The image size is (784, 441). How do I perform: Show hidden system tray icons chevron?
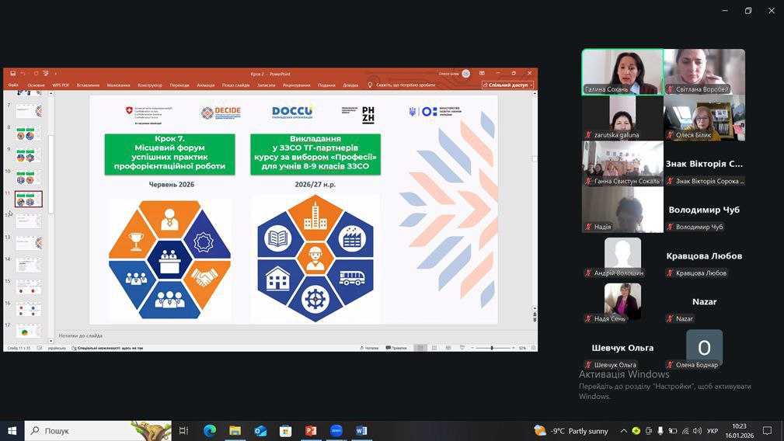[x=623, y=431]
